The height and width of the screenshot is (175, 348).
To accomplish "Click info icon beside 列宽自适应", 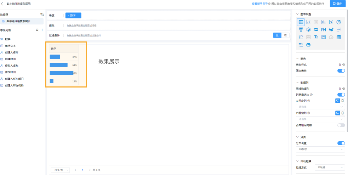I will (312, 95).
